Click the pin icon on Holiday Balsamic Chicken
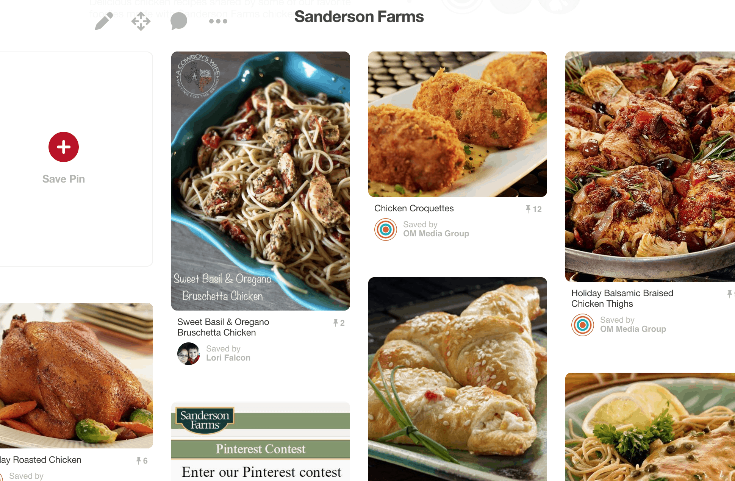 [729, 294]
